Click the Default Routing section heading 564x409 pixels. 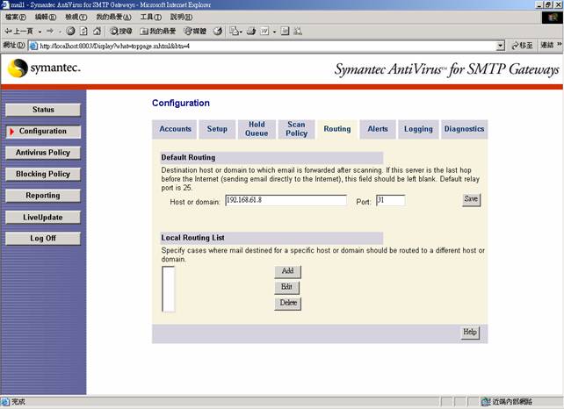188,157
